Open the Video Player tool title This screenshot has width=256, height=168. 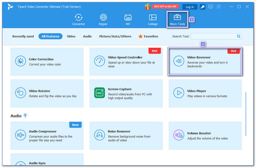197,91
